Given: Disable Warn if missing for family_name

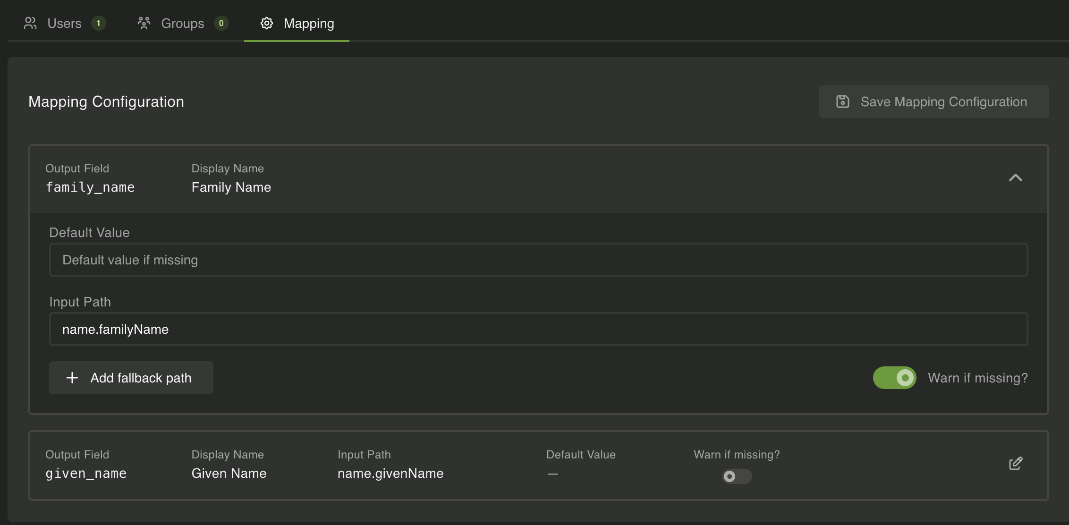Looking at the screenshot, I should tap(894, 378).
